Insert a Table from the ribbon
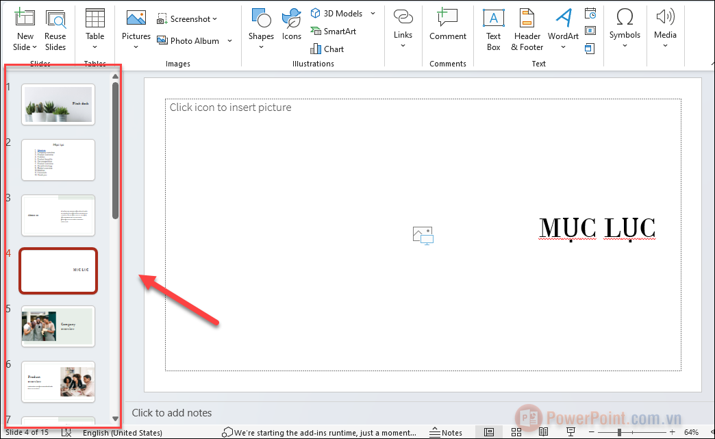The width and height of the screenshot is (715, 439). point(95,29)
